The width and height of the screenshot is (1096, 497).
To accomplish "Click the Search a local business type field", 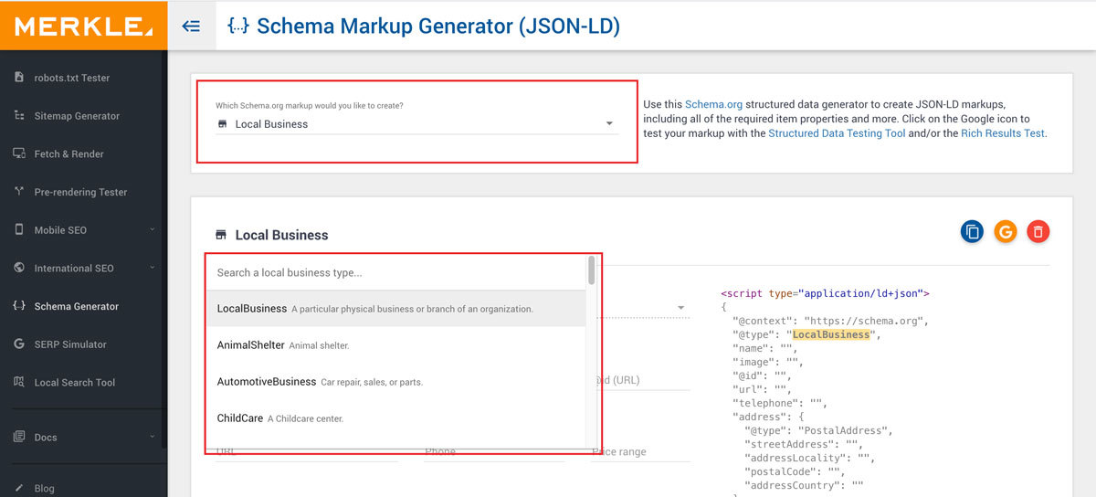I will 395,272.
